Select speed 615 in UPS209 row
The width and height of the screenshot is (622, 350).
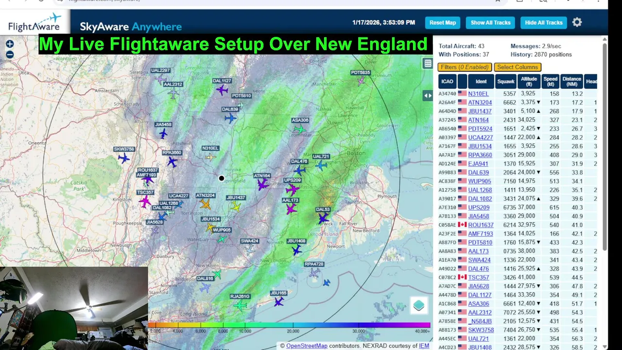point(553,208)
